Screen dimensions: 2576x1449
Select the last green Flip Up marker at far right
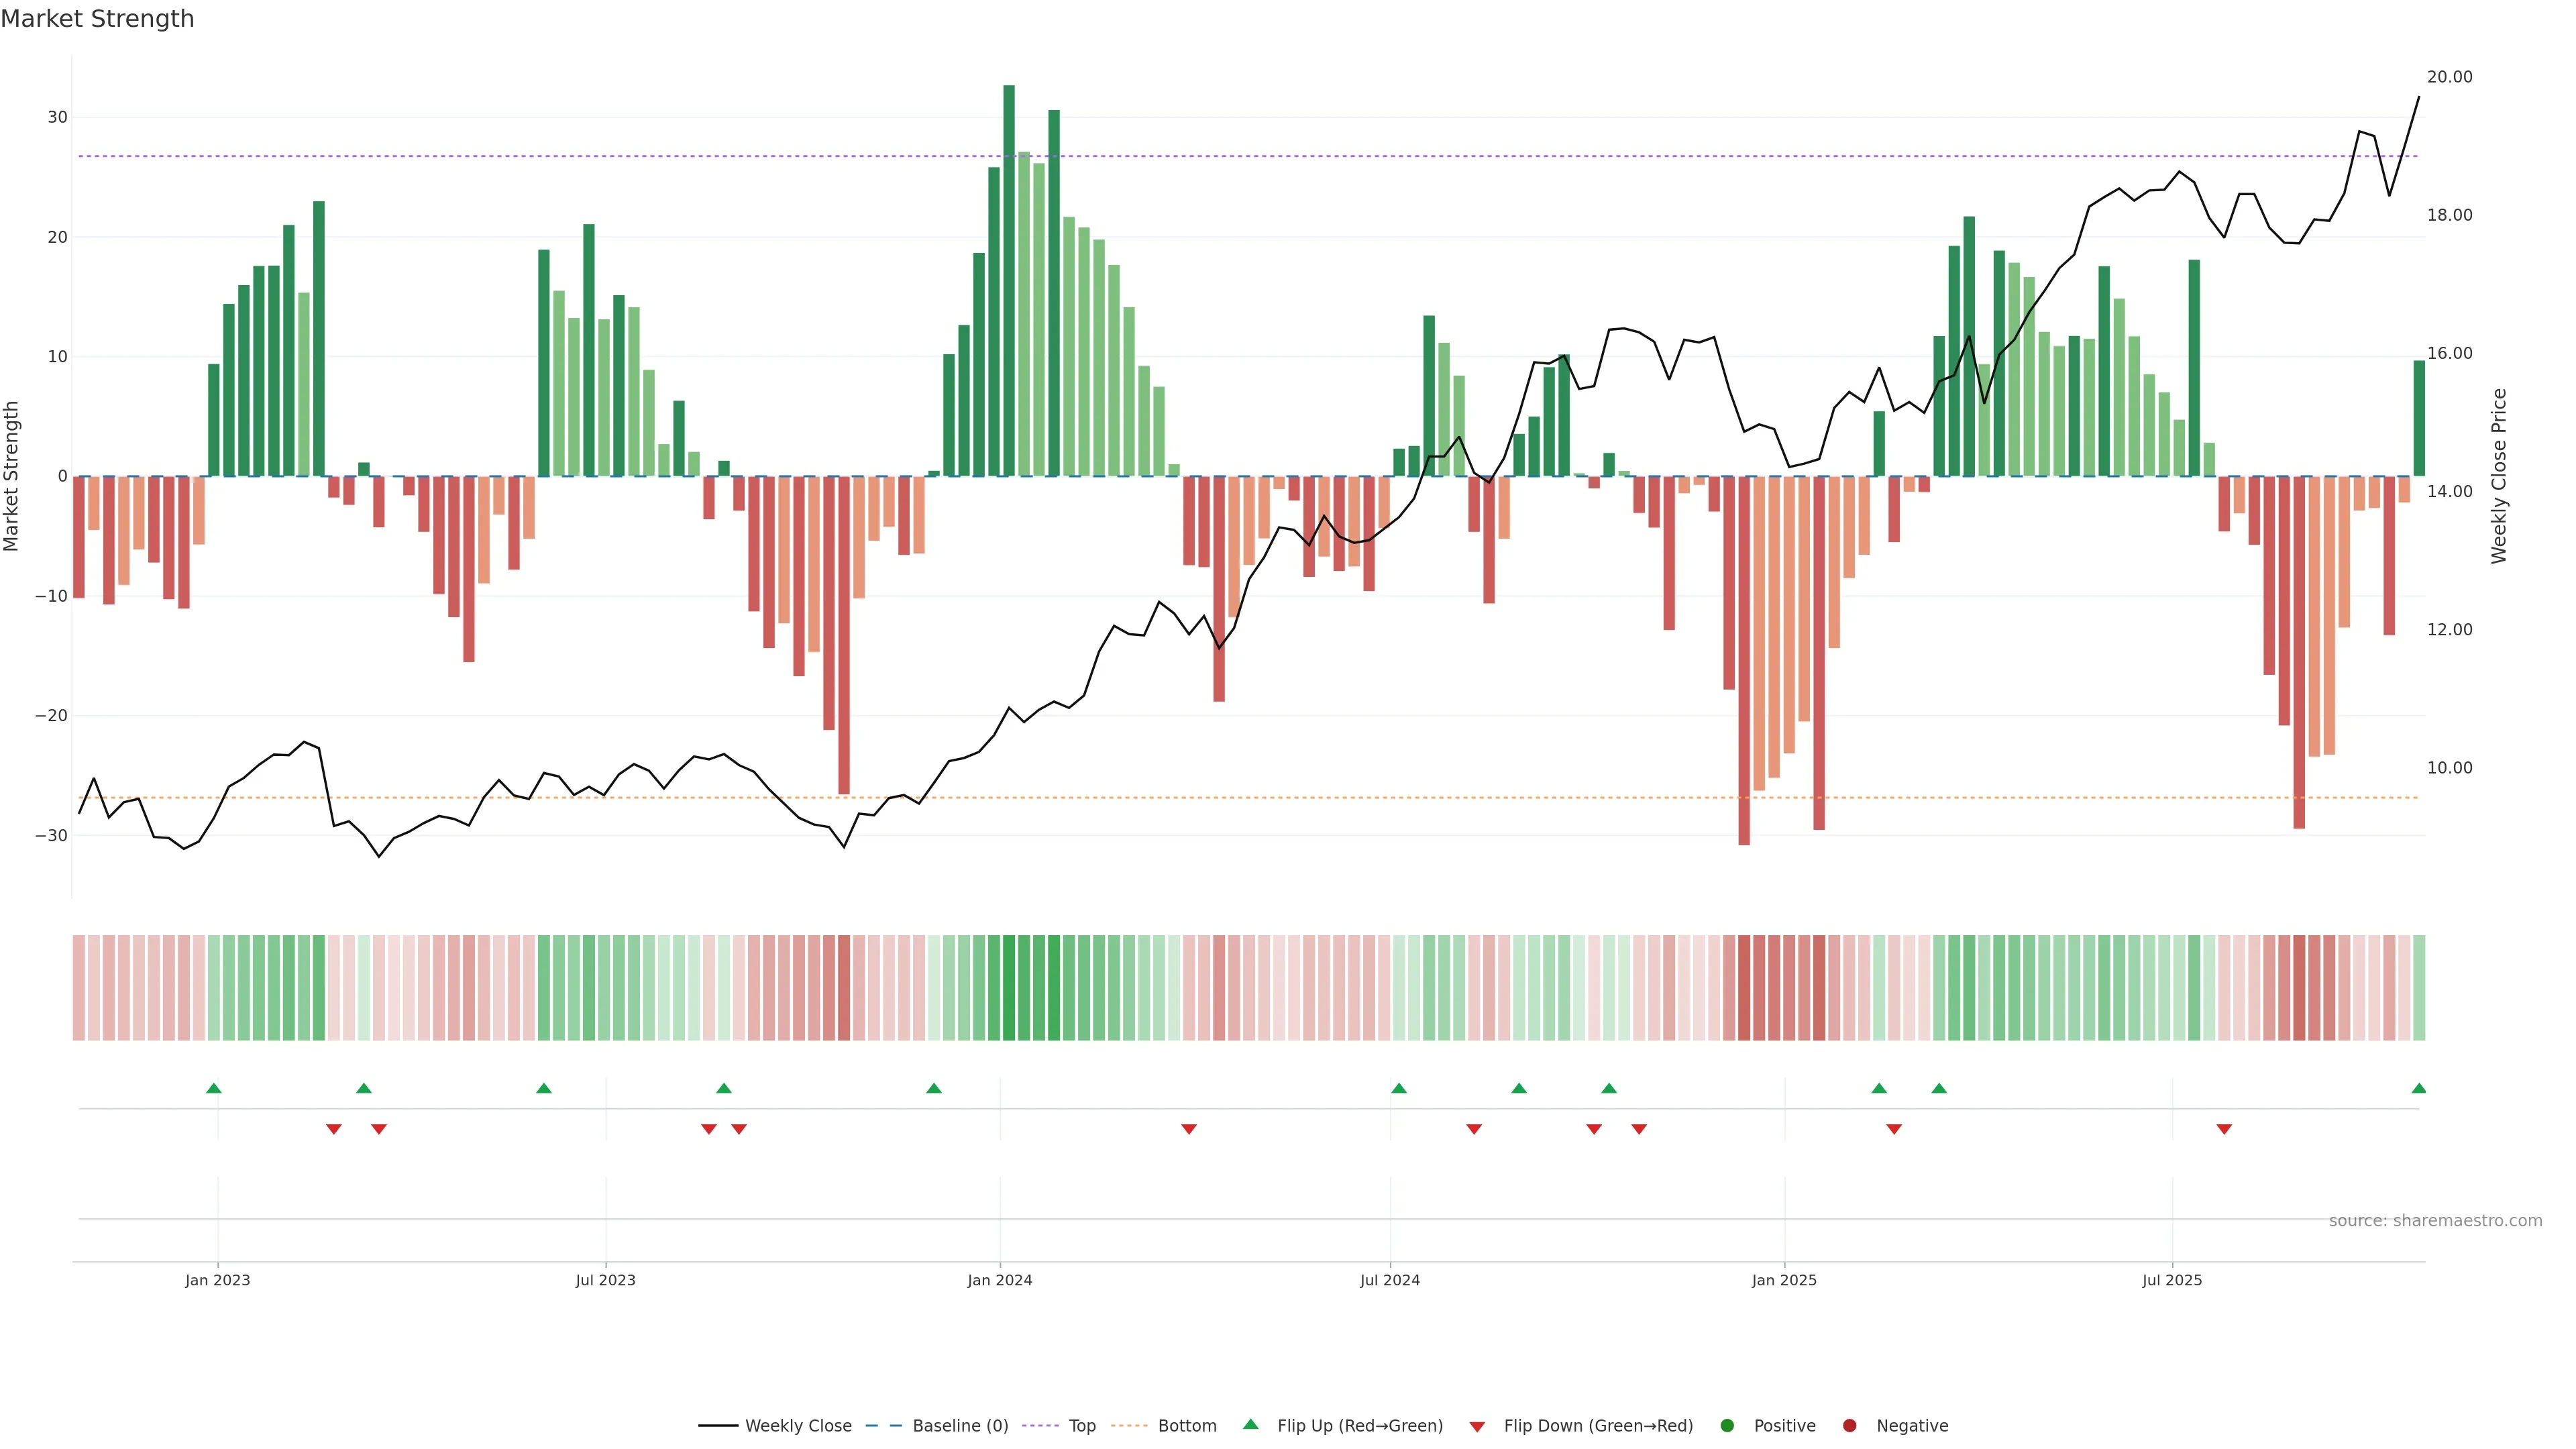(2418, 1088)
